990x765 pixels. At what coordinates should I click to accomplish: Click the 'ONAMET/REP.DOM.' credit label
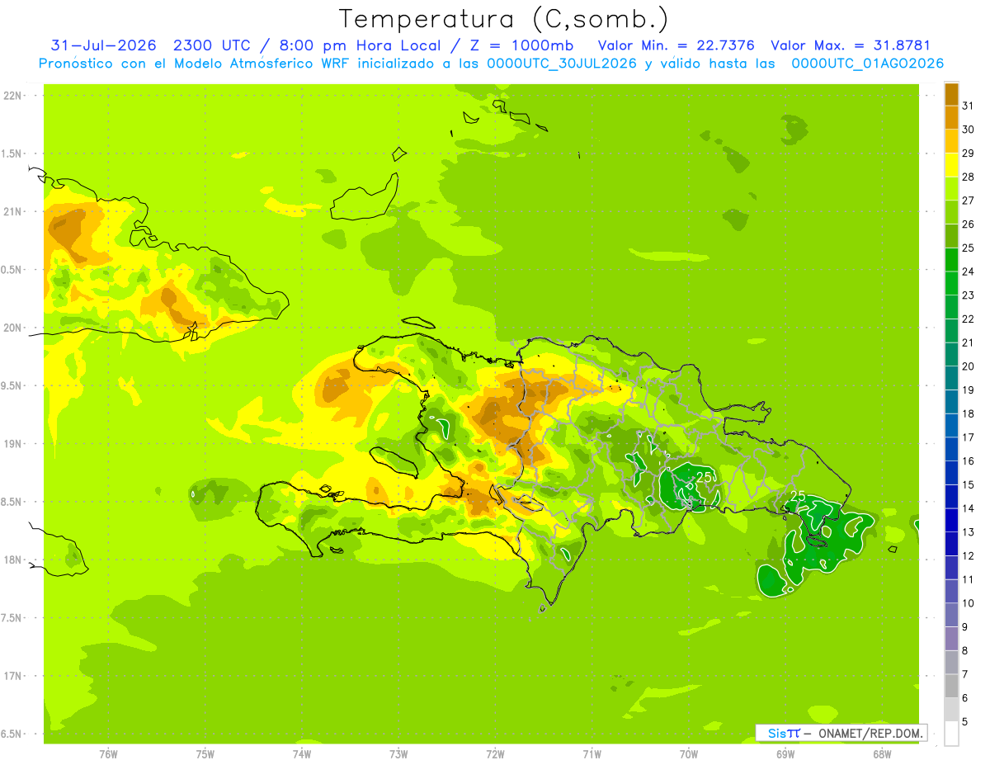[x=870, y=733]
